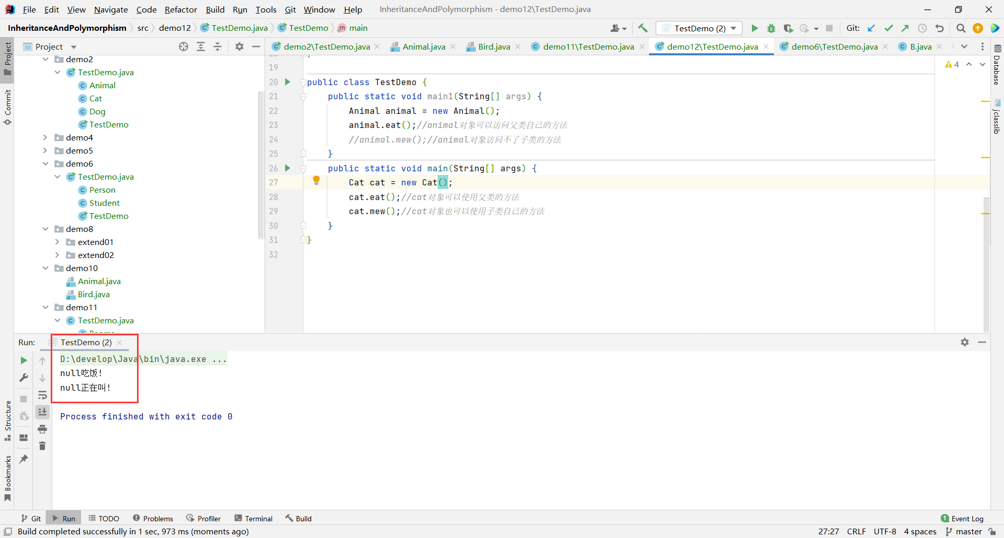1004x538 pixels.
Task: Hide the Project panel with the minus icon
Action: coord(256,46)
